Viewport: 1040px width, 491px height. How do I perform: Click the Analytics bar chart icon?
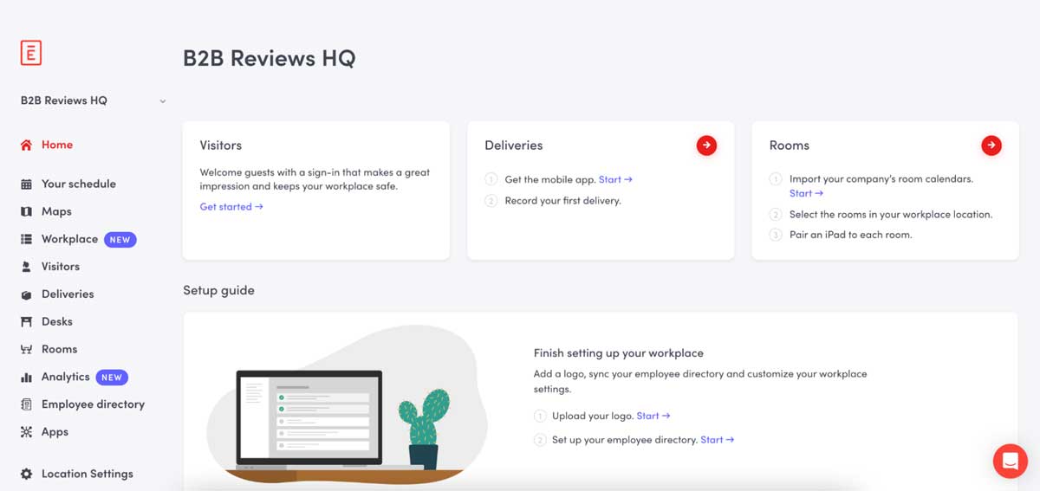pyautogui.click(x=26, y=378)
